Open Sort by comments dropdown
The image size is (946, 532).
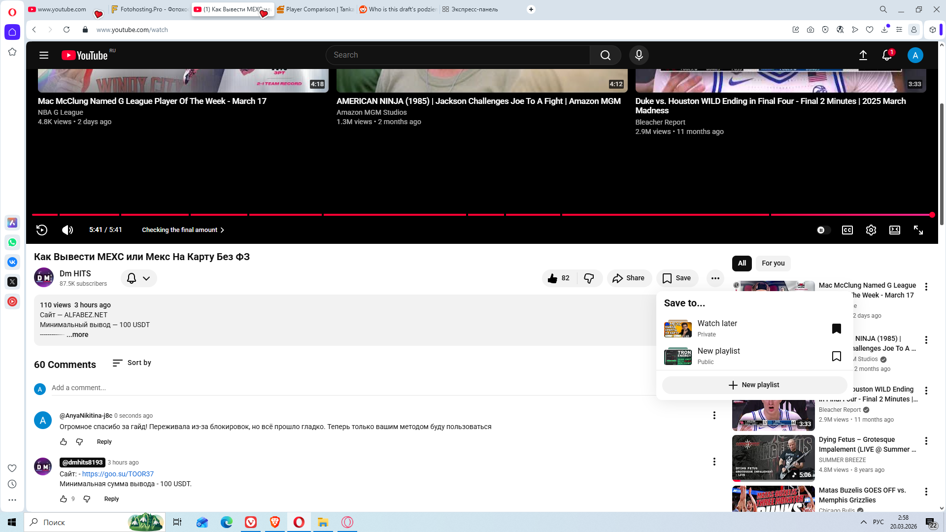click(x=132, y=363)
